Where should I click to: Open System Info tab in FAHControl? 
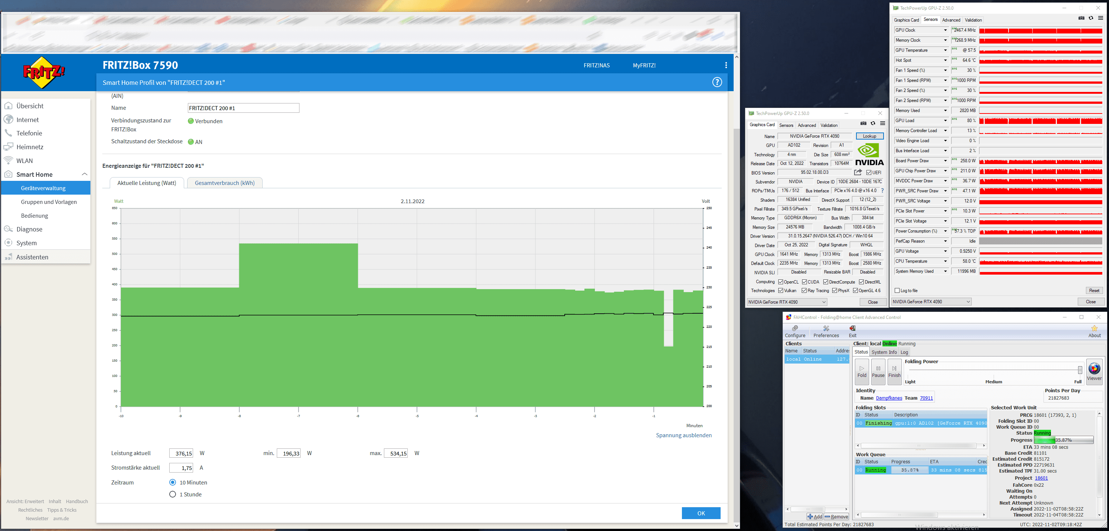click(884, 352)
